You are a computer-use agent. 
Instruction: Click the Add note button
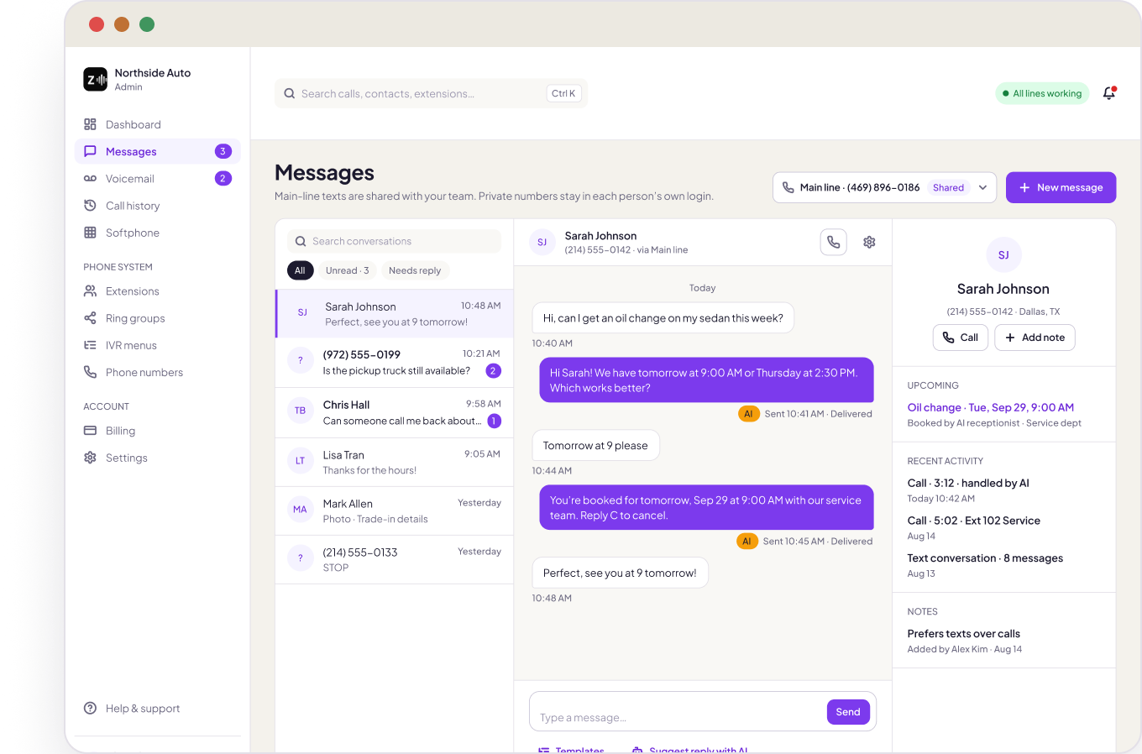click(x=1035, y=338)
